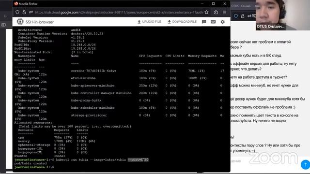Click chat message 'докер нужен будет для миникуба'
Image resolution: width=310 pixels, height=174 pixels.
pyautogui.click(x=268, y=99)
